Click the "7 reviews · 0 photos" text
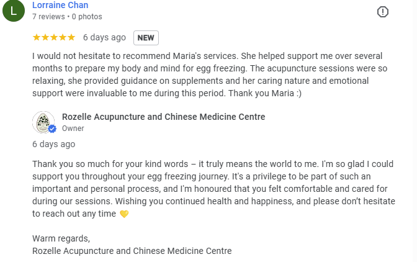This screenshot has width=417, height=262. pos(67,17)
